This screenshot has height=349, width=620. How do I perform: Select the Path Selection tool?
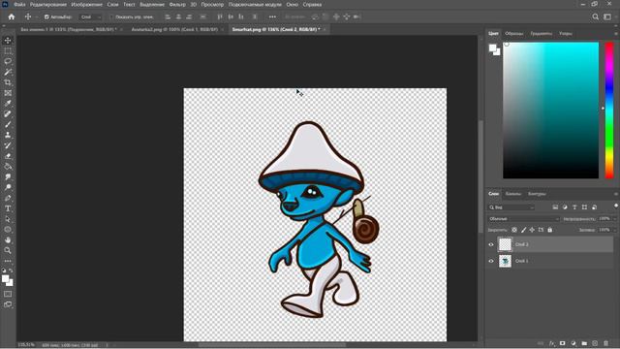coord(8,219)
